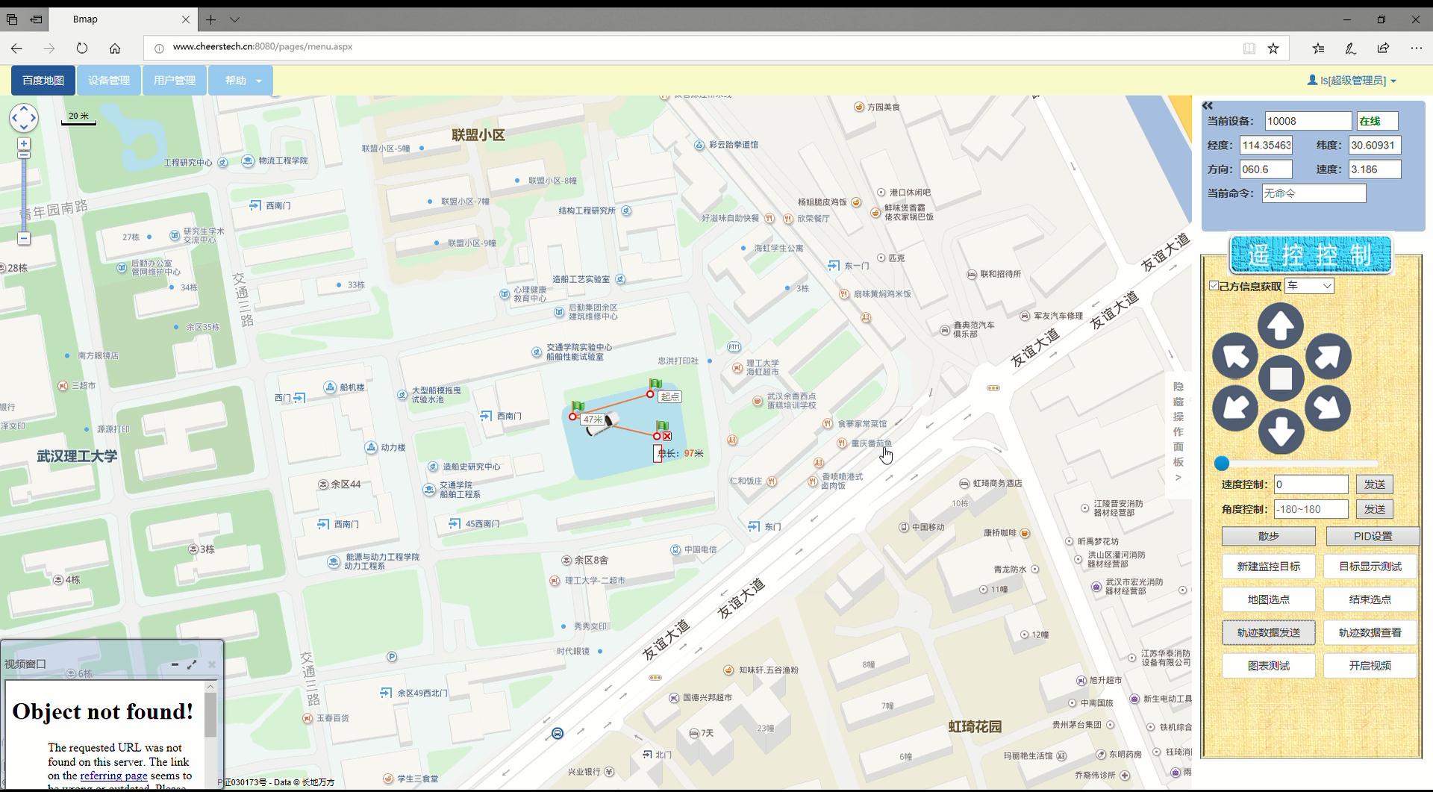The width and height of the screenshot is (1433, 792).
Task: Click the 新建监控目标 button
Action: pos(1268,567)
